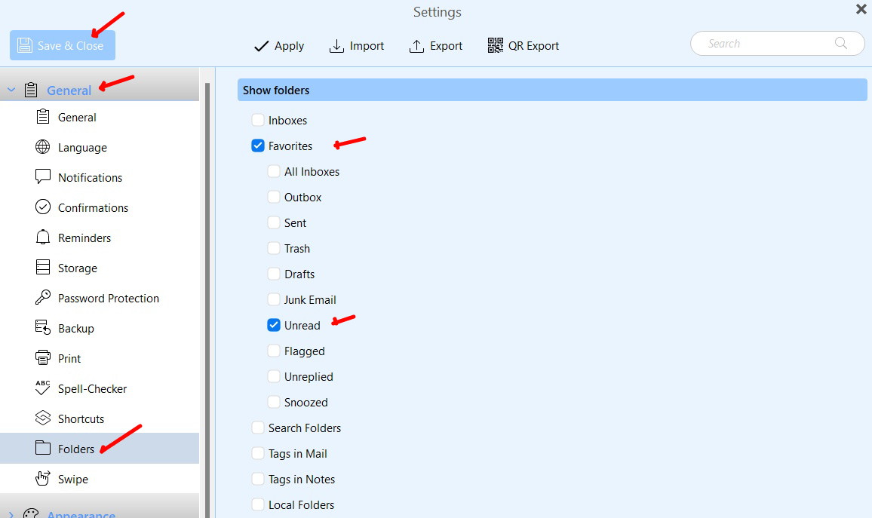This screenshot has width=872, height=518.
Task: Click the Password Protection key icon
Action: coord(43,297)
